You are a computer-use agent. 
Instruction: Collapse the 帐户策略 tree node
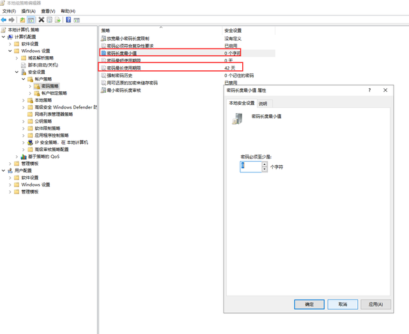point(24,79)
